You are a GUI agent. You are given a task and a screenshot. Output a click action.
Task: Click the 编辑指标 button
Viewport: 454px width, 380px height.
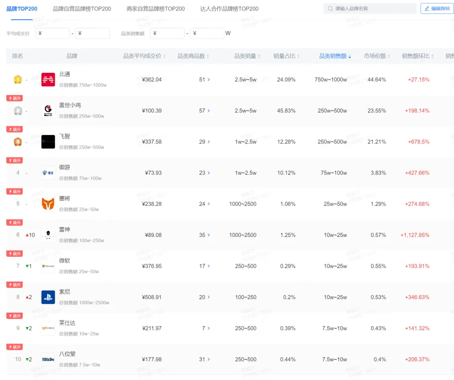click(437, 8)
